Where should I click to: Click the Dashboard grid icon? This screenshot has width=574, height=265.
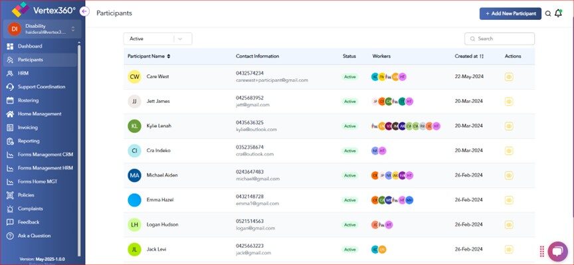pos(10,46)
